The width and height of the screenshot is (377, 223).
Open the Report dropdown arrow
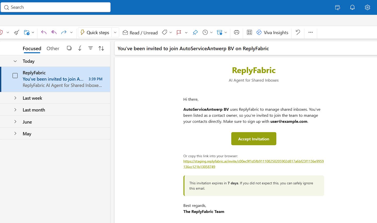click(8, 32)
